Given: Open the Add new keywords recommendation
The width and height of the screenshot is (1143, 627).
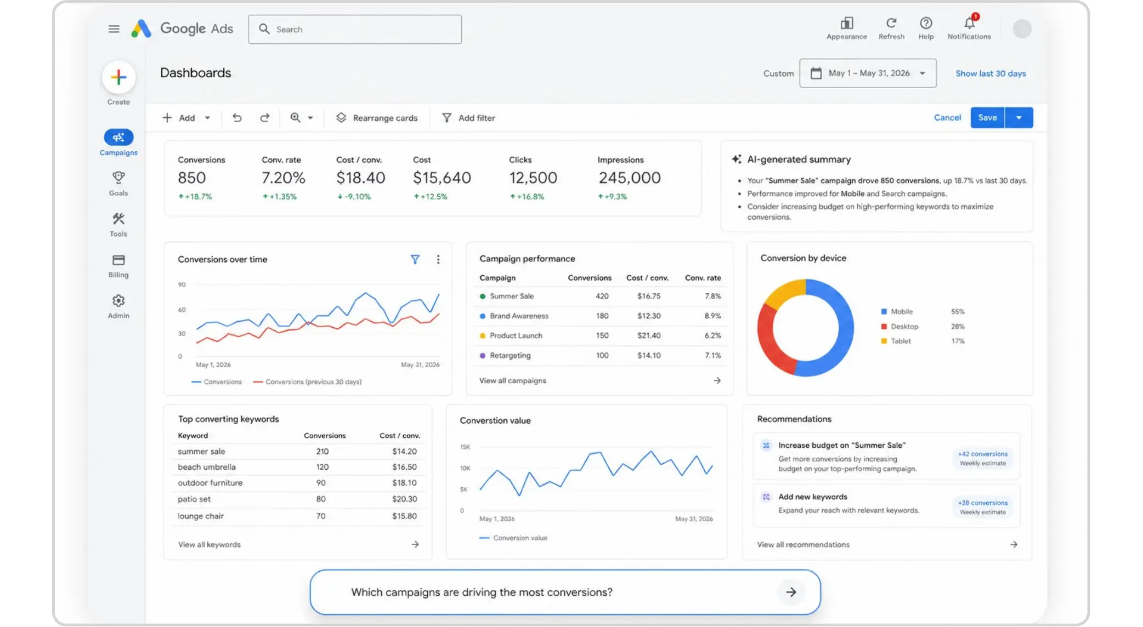Looking at the screenshot, I should click(886, 505).
